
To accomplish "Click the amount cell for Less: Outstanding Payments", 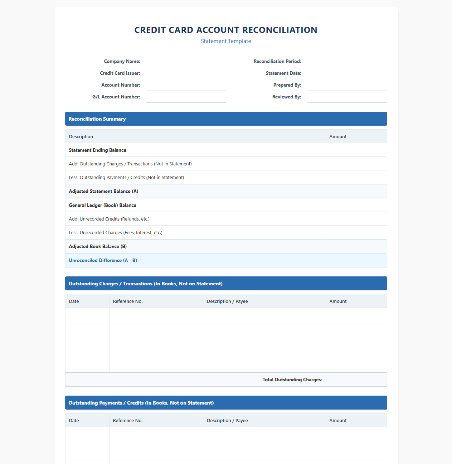I will click(x=356, y=177).
